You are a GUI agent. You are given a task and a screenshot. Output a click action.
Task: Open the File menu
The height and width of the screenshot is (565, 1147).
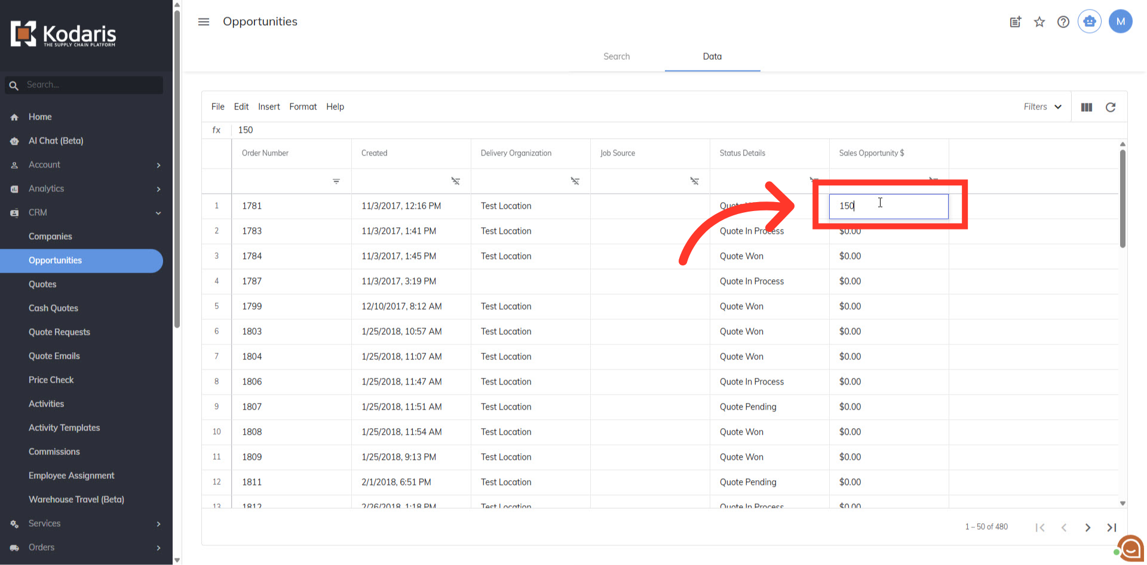pos(218,106)
